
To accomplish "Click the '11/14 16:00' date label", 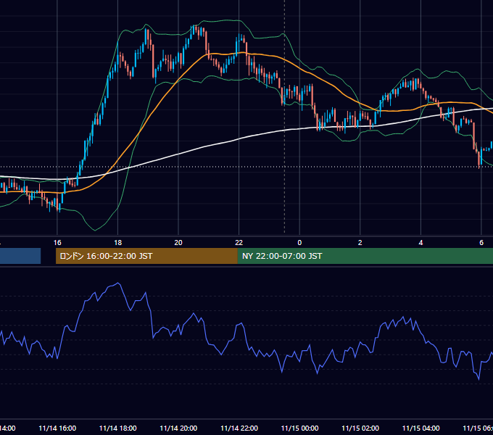I will click(57, 428).
